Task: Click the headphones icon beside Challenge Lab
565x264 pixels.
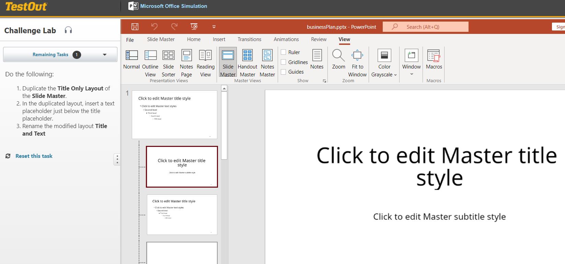Action: [68, 30]
